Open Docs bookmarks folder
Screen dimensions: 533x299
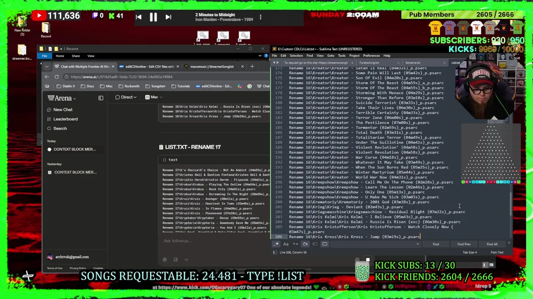pyautogui.click(x=87, y=86)
